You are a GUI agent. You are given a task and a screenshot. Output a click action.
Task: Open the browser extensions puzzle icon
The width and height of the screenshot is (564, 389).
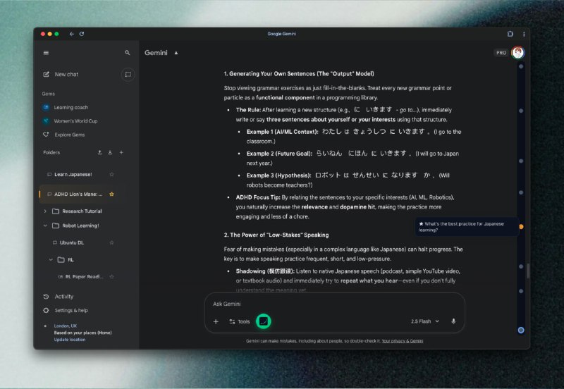click(x=510, y=34)
